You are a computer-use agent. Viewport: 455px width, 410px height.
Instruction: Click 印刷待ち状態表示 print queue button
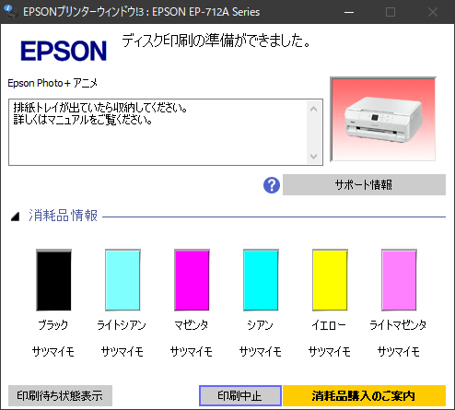click(60, 395)
